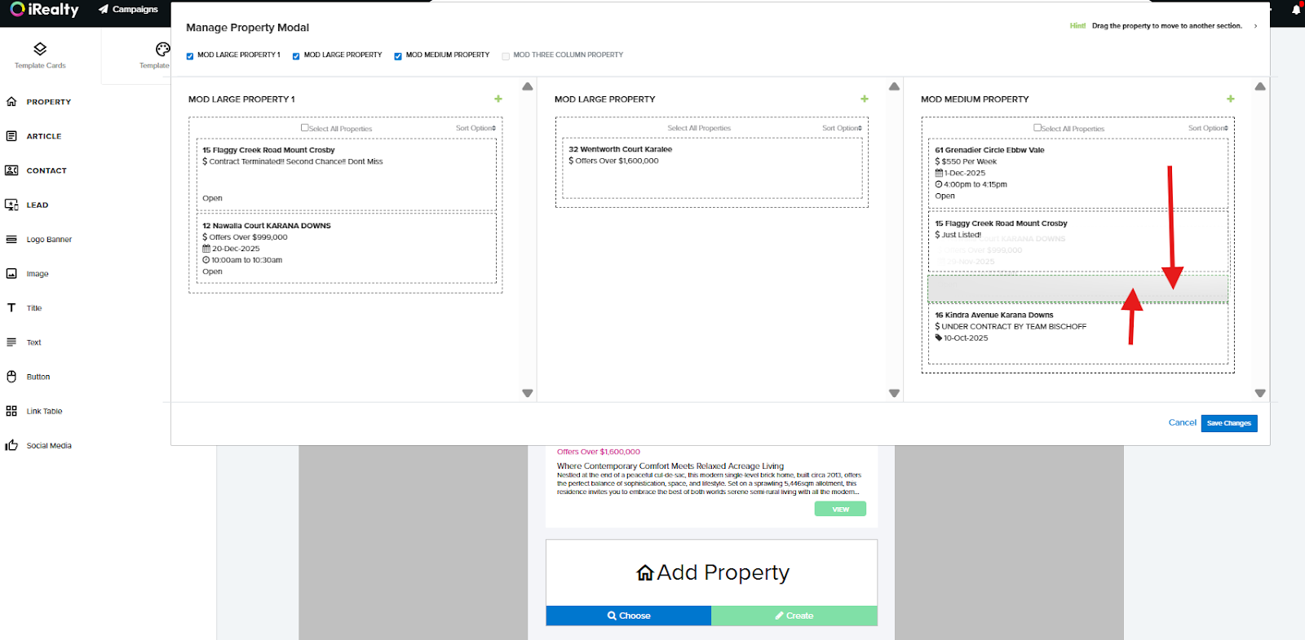
Task: Go to the ARTICLE sidebar section
Action: 43,136
